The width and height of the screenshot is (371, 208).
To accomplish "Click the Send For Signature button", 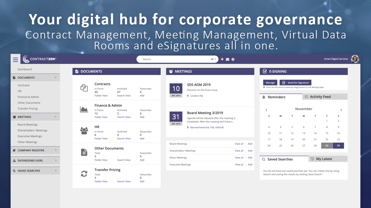I will (x=295, y=83).
